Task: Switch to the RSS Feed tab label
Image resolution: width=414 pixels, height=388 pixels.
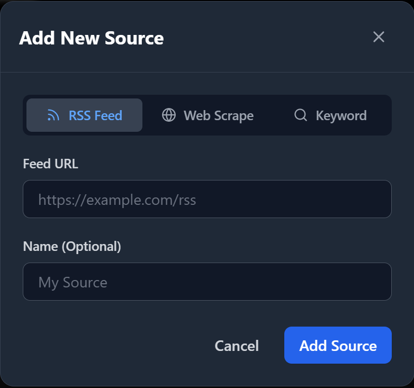Action: point(95,115)
